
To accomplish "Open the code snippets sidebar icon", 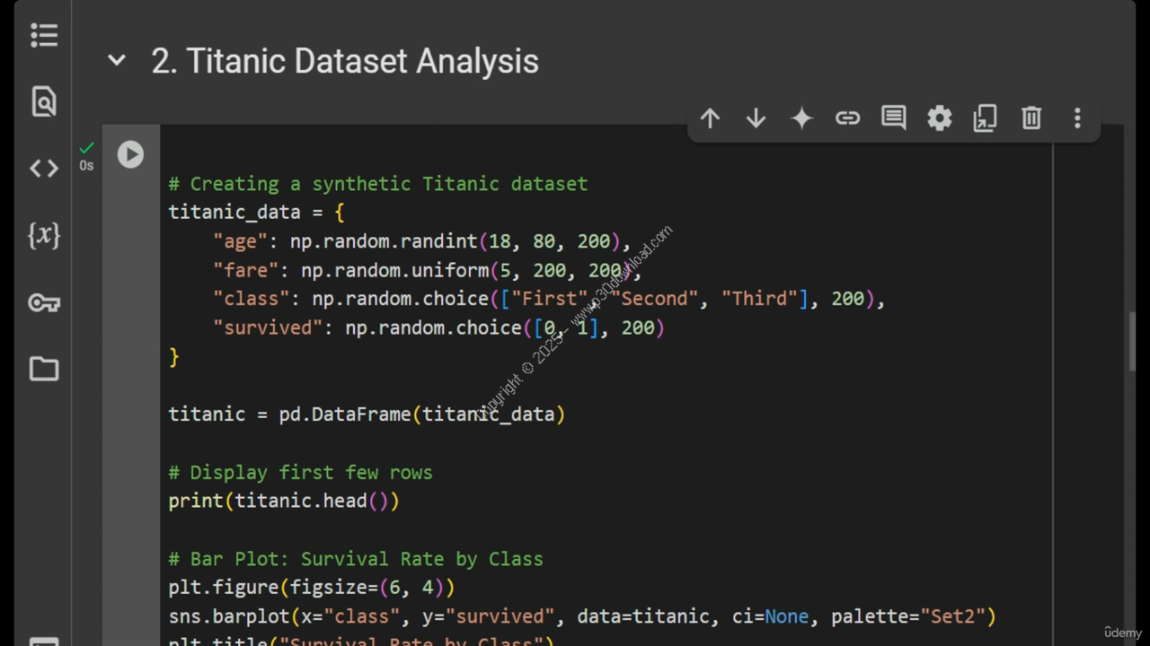I will [x=43, y=168].
